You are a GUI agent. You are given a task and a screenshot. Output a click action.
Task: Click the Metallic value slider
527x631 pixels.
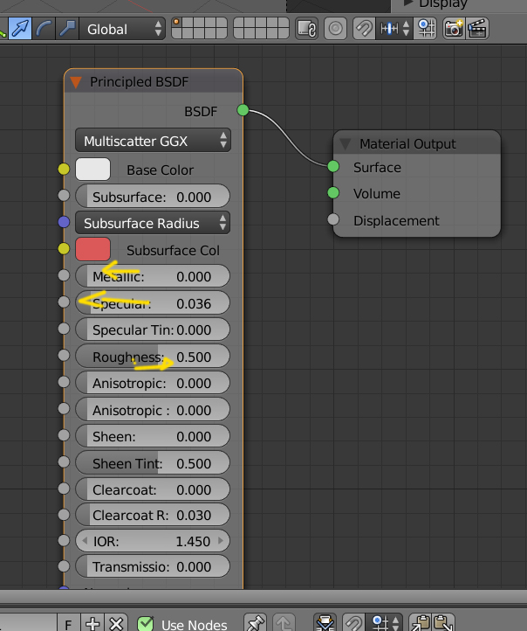coord(153,276)
